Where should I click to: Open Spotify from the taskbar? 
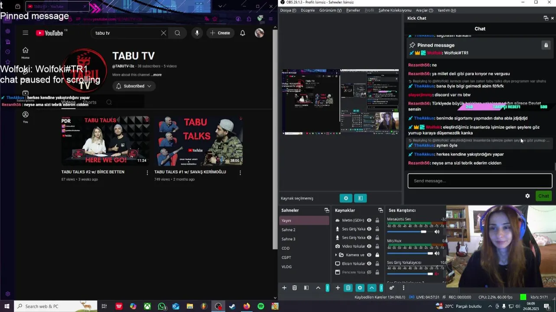pyautogui.click(x=261, y=306)
